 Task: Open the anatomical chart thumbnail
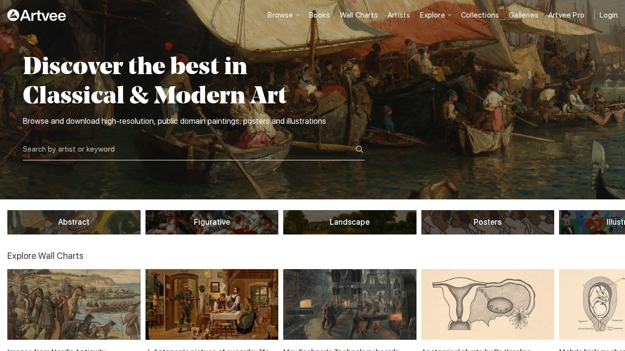click(488, 304)
